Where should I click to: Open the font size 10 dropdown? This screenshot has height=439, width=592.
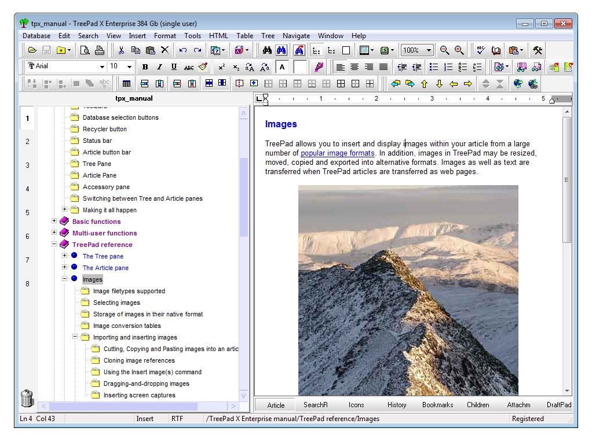tap(130, 67)
